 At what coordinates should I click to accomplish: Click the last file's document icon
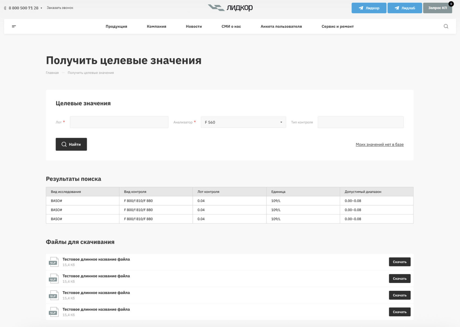[54, 312]
